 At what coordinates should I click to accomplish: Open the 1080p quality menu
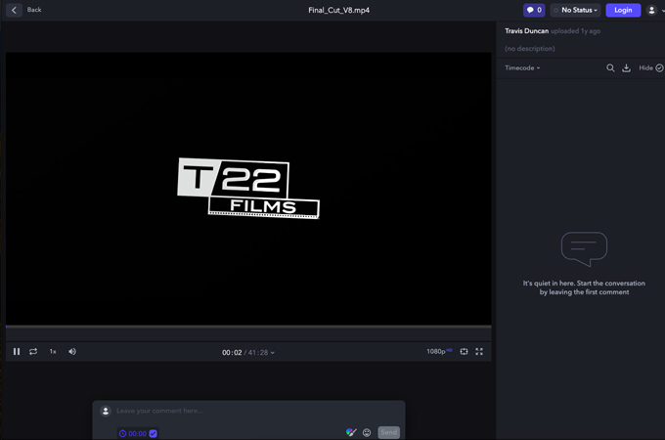click(439, 351)
